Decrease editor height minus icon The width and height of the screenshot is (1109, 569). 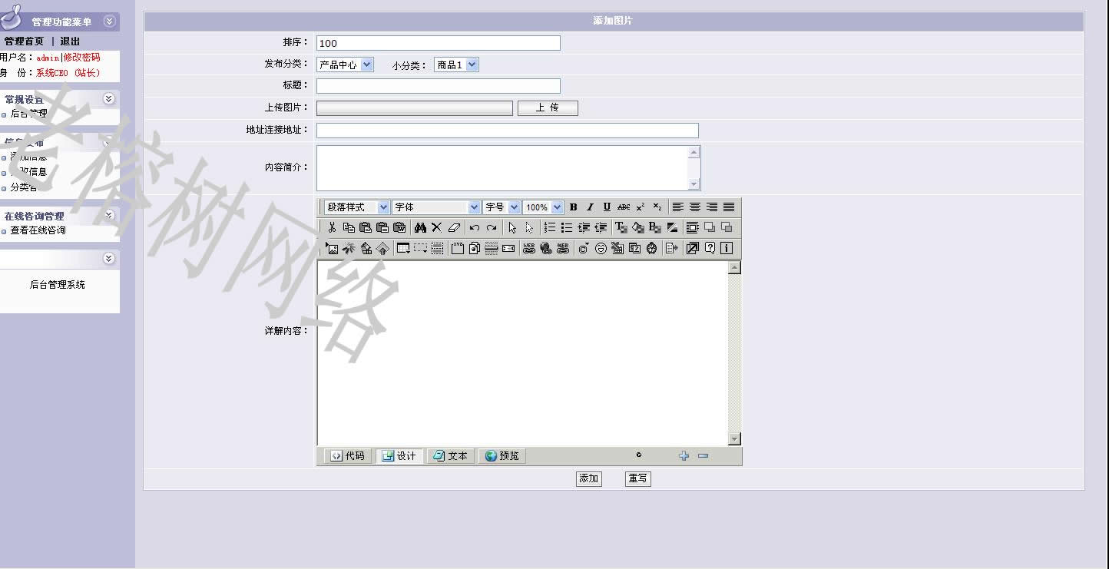pyautogui.click(x=703, y=455)
